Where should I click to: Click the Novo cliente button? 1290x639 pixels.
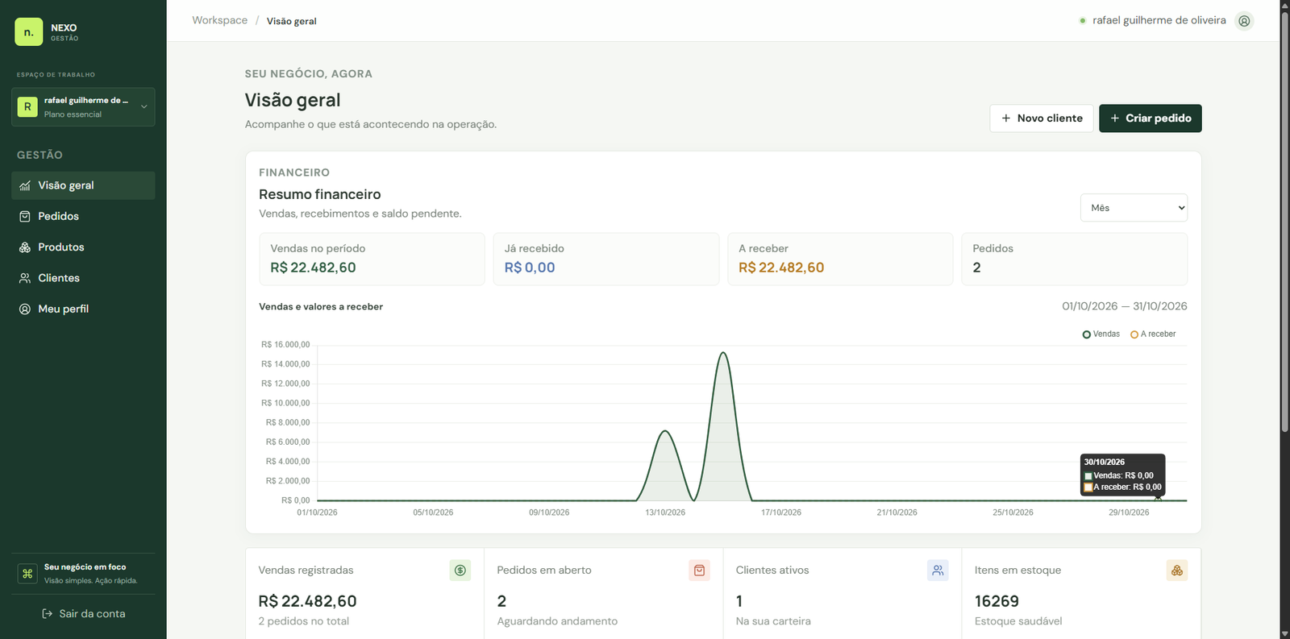point(1042,118)
